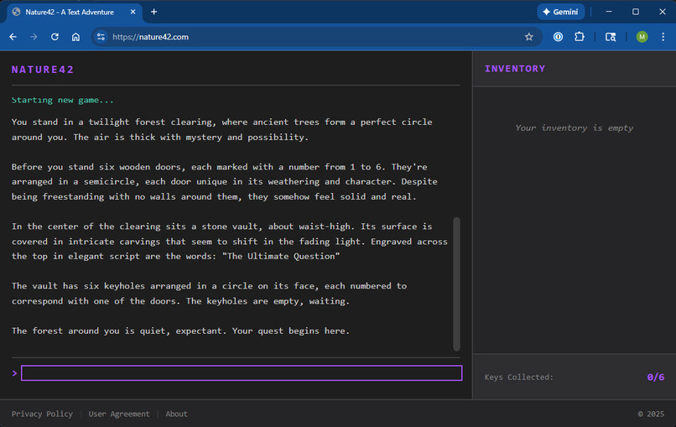Open the User Agreement link
This screenshot has width=676, height=427.
(x=119, y=414)
